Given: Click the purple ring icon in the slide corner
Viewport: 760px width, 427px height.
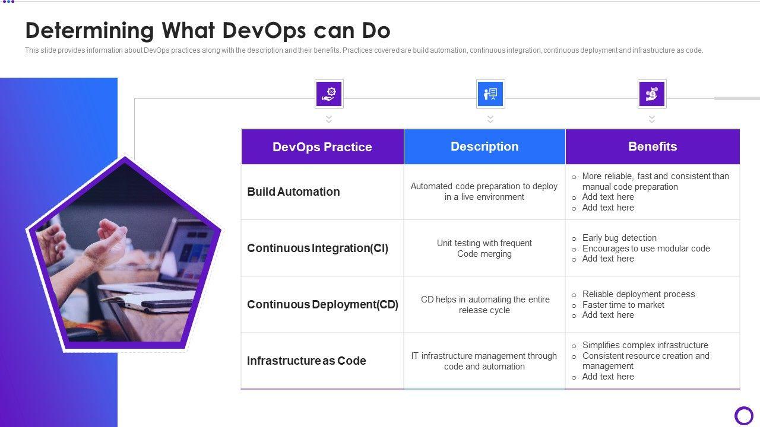Looking at the screenshot, I should (744, 416).
